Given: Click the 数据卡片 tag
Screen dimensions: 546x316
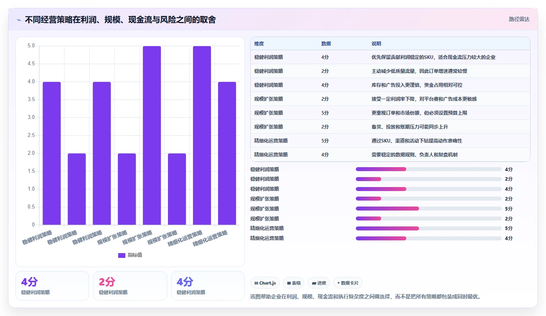Looking at the screenshot, I should [347, 283].
